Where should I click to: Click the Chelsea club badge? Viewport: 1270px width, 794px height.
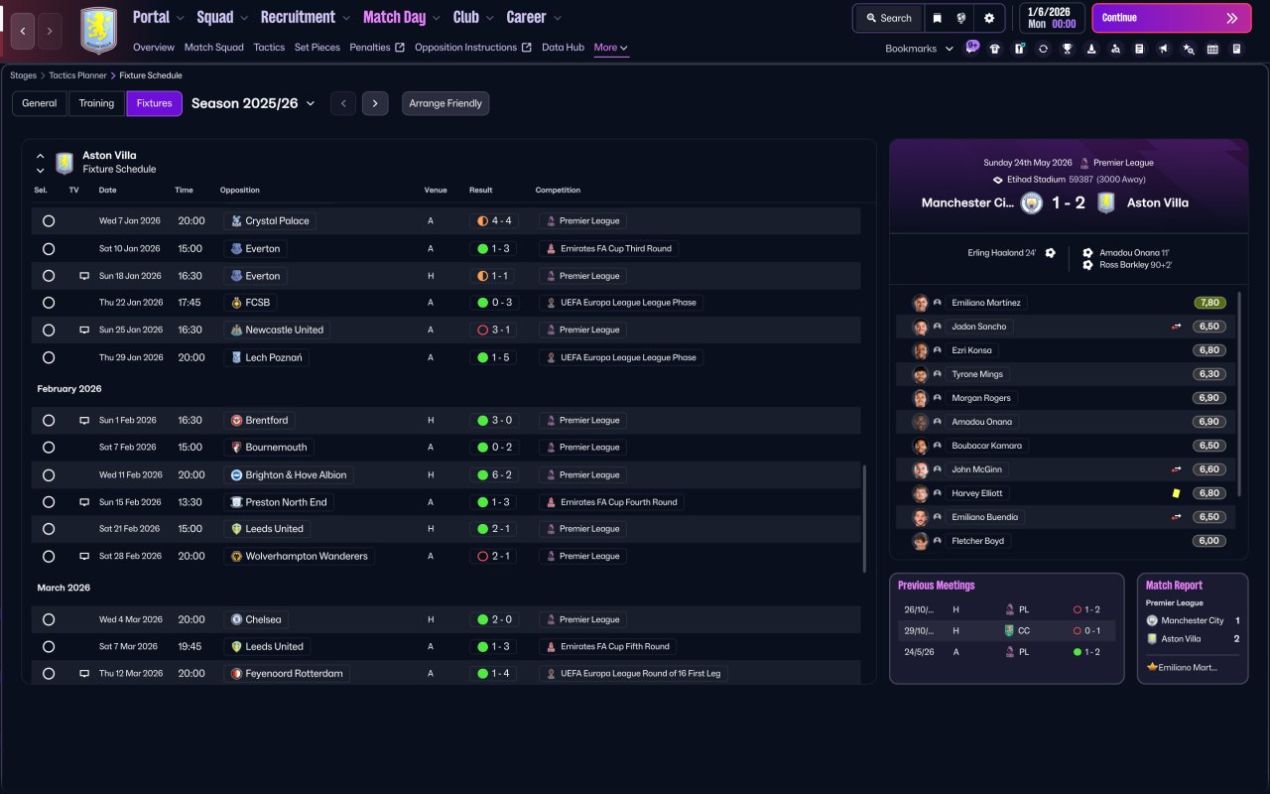click(236, 619)
